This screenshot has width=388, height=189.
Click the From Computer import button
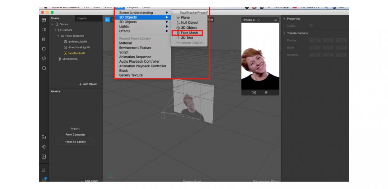click(75, 135)
